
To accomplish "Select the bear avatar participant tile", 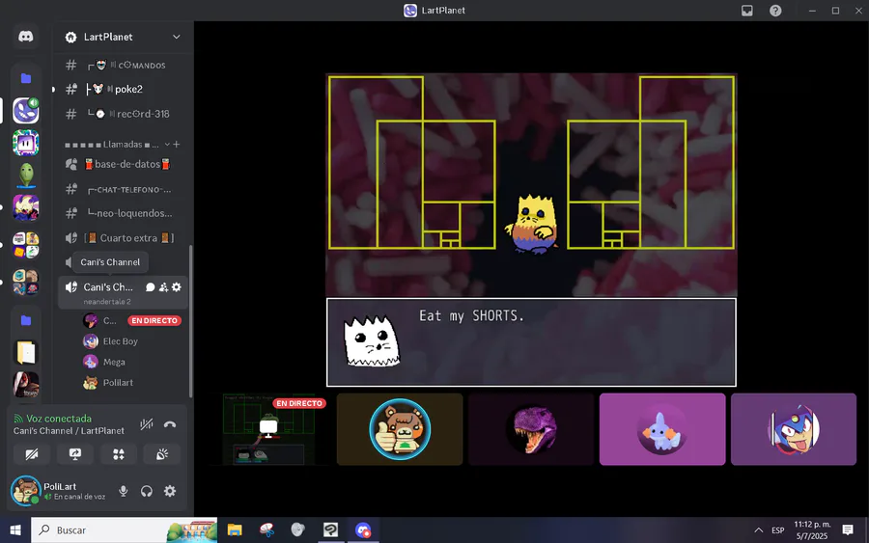I will coord(400,429).
